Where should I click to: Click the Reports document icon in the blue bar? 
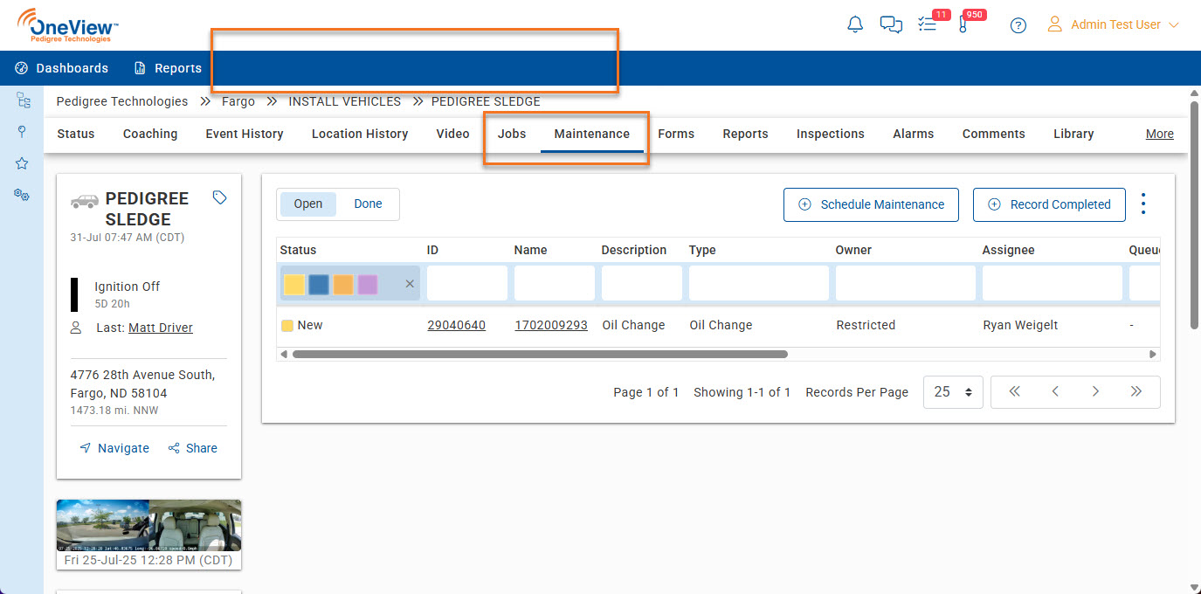(x=140, y=68)
